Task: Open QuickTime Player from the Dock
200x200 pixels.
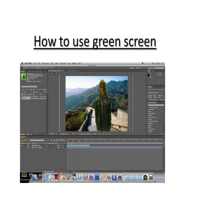Action: pyautogui.click(x=114, y=177)
